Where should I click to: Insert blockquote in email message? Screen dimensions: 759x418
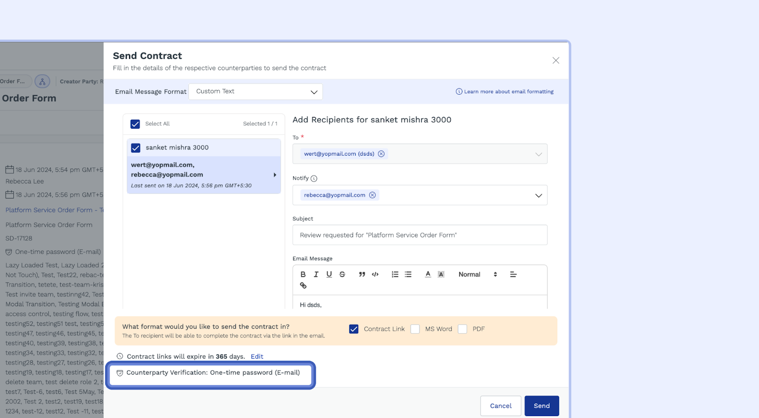[x=362, y=275]
